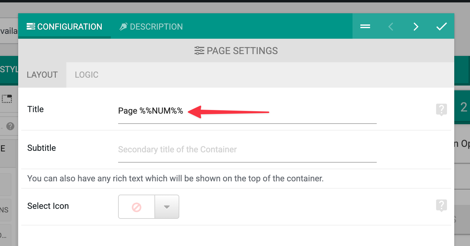The width and height of the screenshot is (470, 246).
Task: Click the PAGE SETTINGS header
Action: (236, 51)
